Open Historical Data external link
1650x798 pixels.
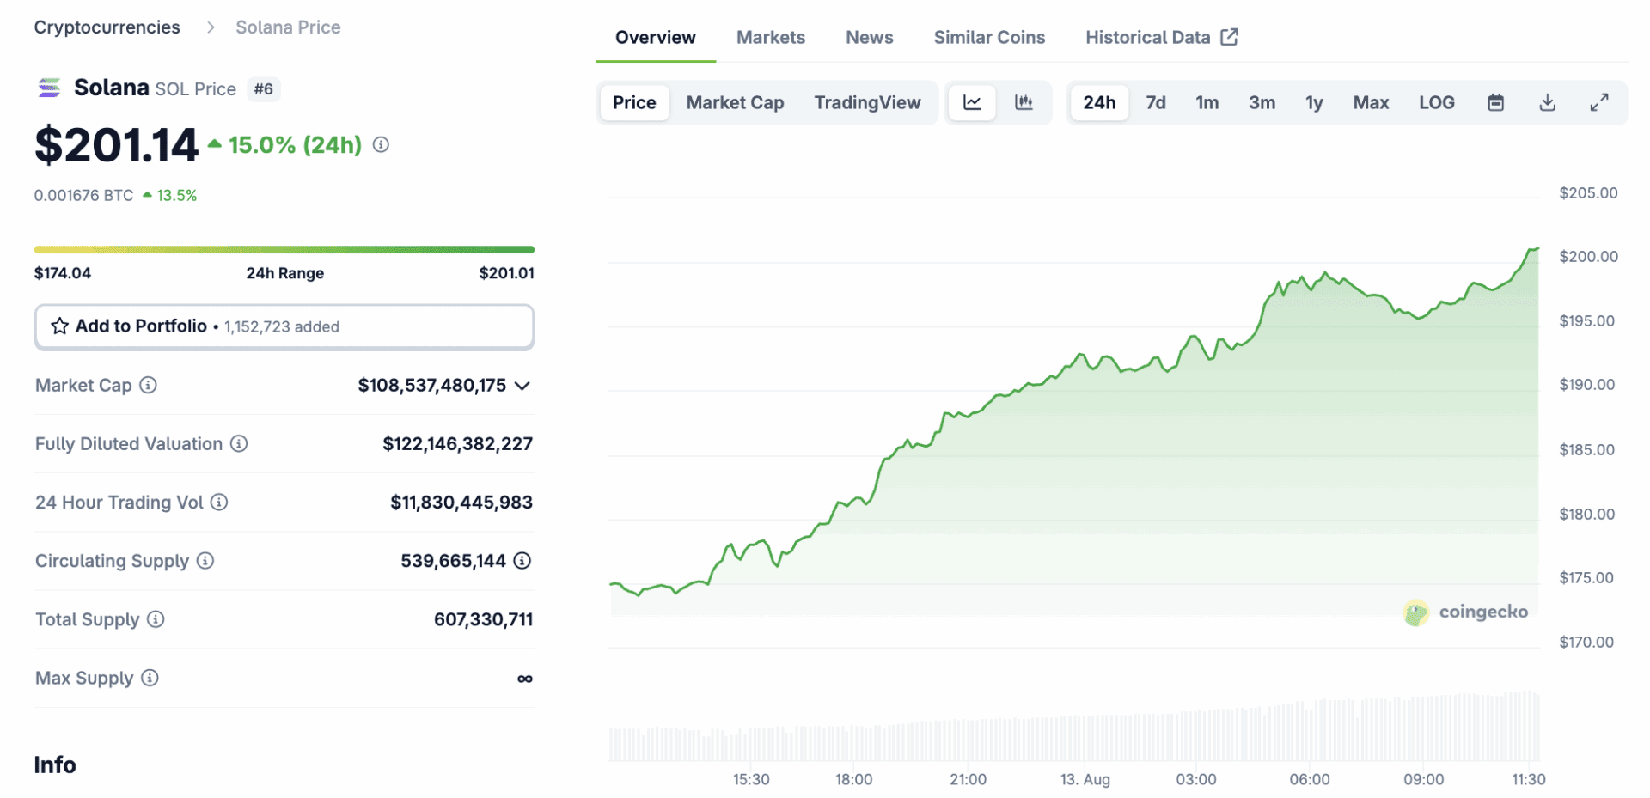click(x=1160, y=38)
